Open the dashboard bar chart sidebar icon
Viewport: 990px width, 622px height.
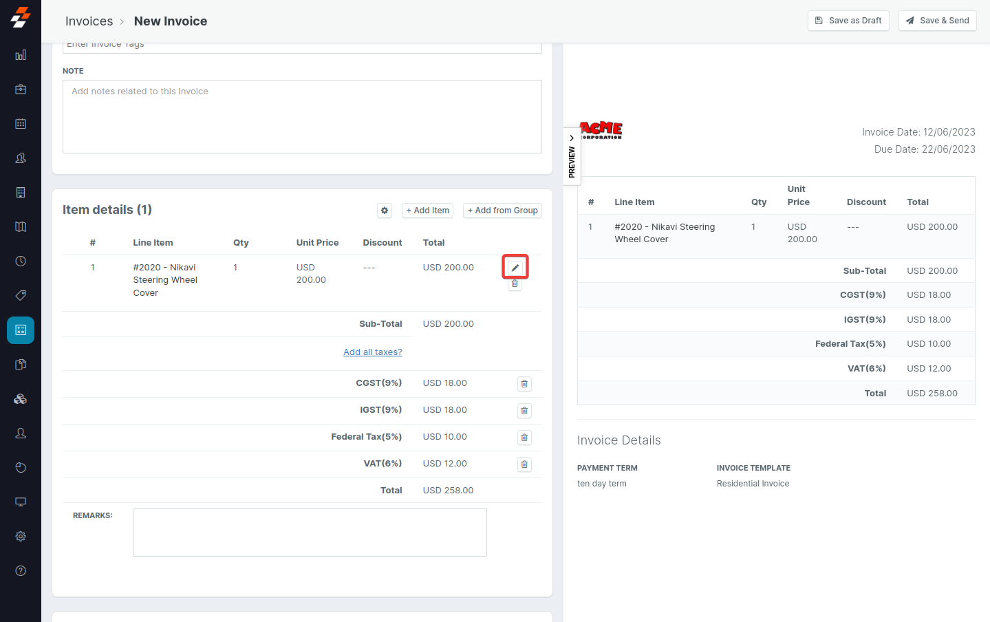(x=21, y=55)
